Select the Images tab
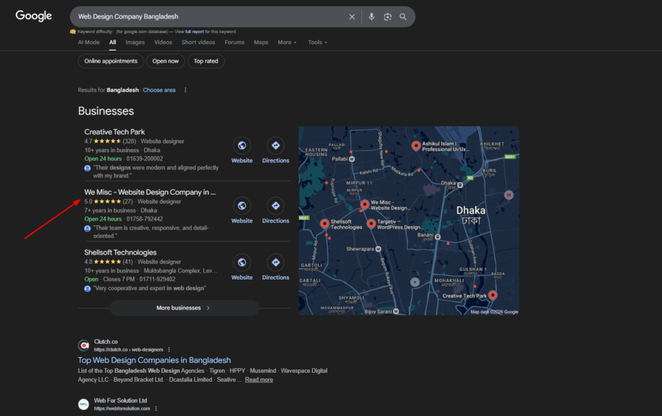662x416 pixels. pos(135,42)
